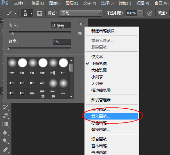The image size is (170, 155).
Task: Load 书法画笔 brush set
Action: point(112,152)
